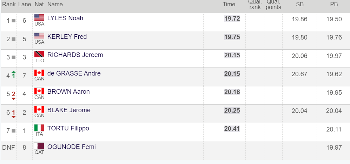
Task: Click the USA flag next to LYLES Noah
Action: (39, 17)
